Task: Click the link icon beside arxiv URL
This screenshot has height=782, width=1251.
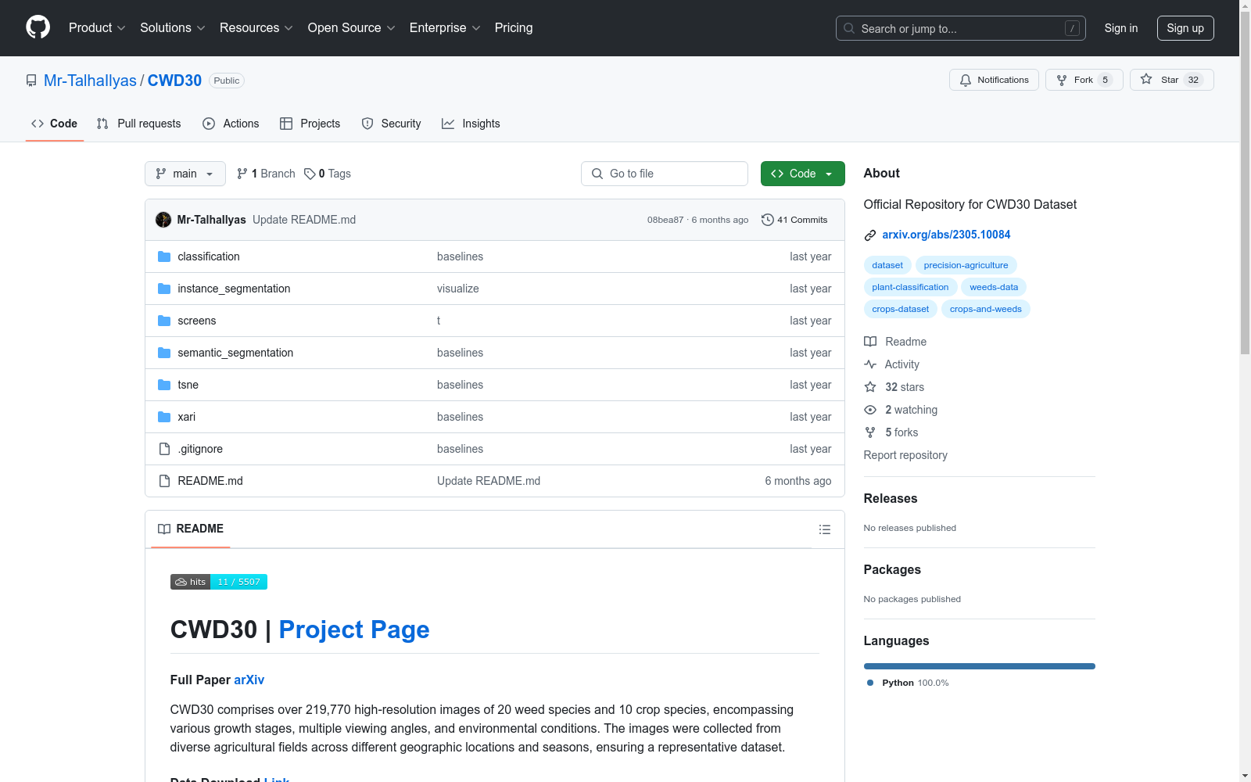Action: (x=870, y=235)
